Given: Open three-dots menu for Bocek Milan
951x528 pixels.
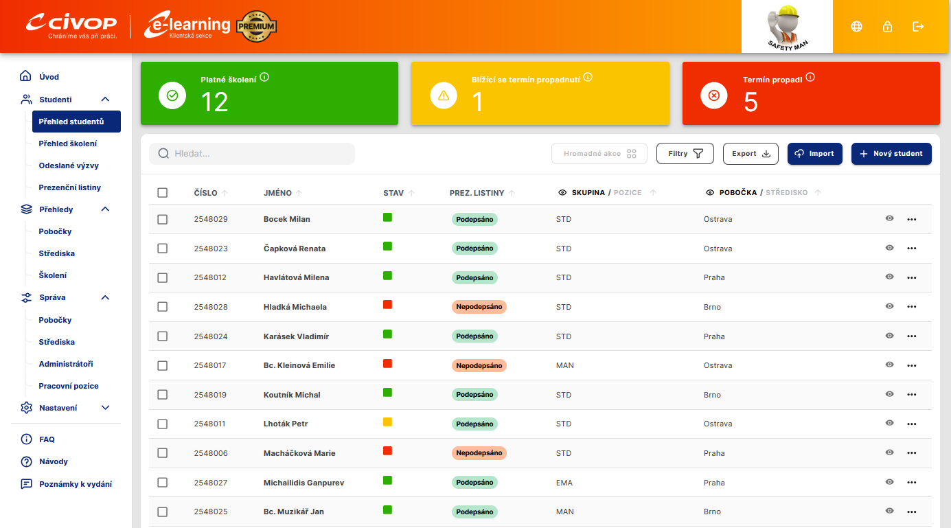Looking at the screenshot, I should click(x=911, y=220).
